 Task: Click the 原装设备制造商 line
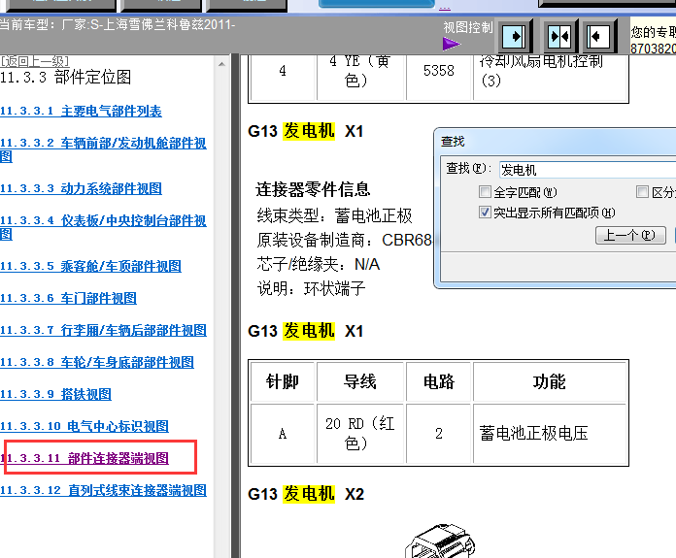344,240
